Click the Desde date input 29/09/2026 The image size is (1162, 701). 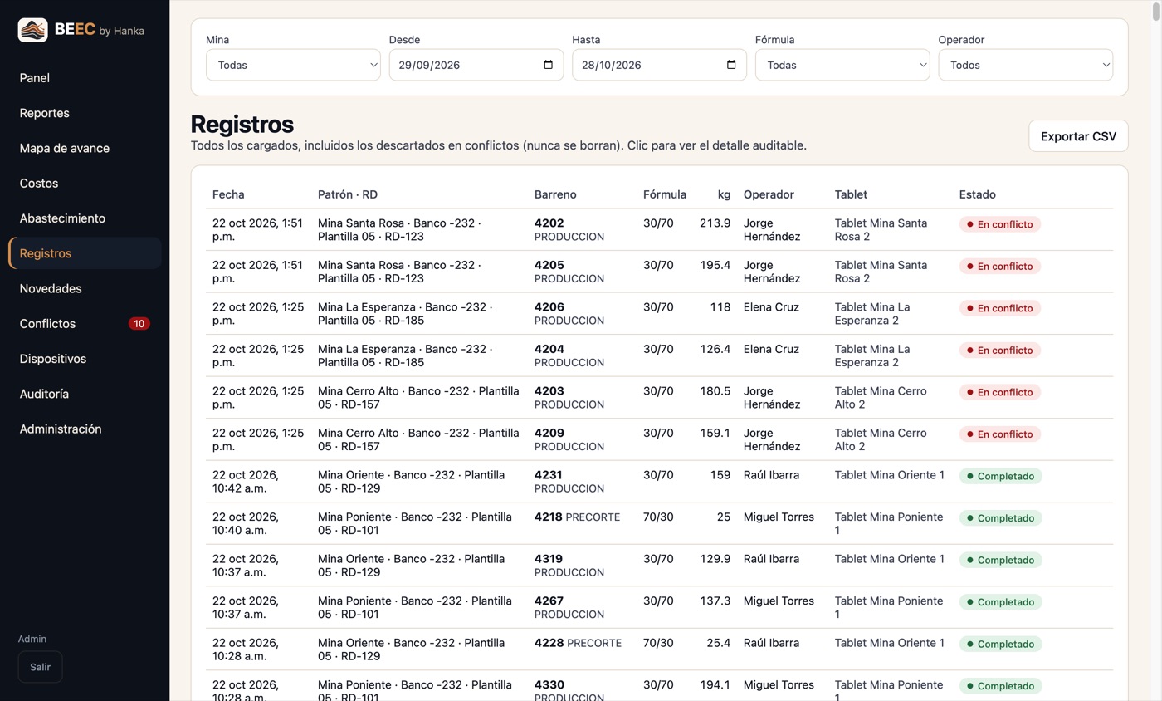476,65
